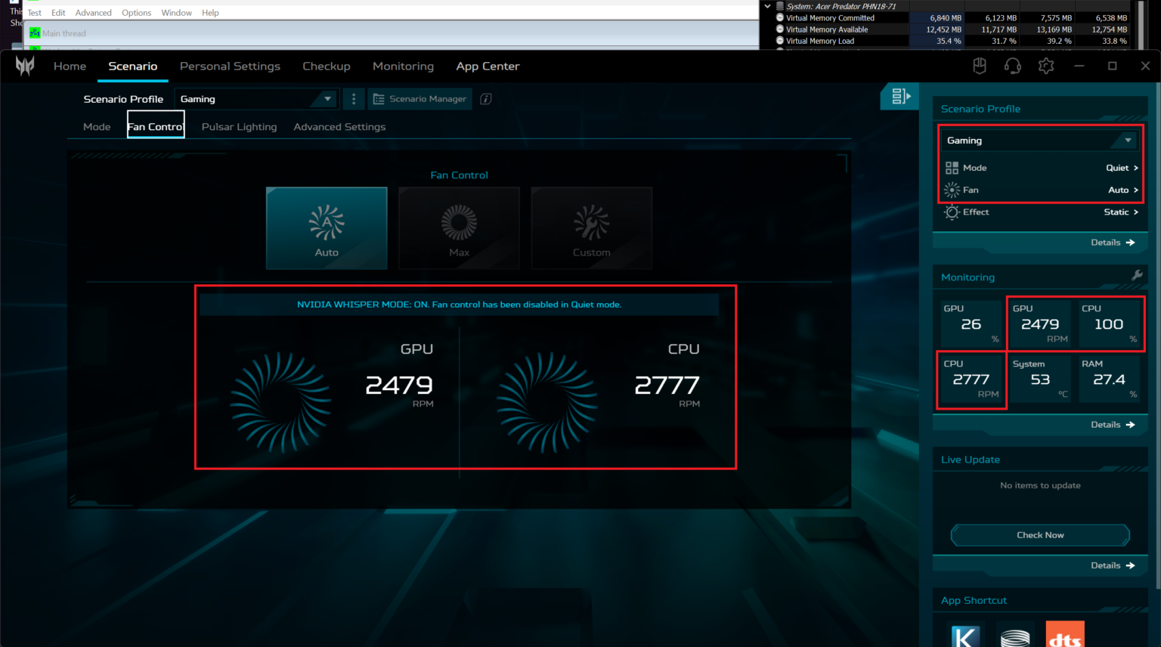The image size is (1161, 647).
Task: Launch the DTS app shortcut
Action: pos(1064,633)
